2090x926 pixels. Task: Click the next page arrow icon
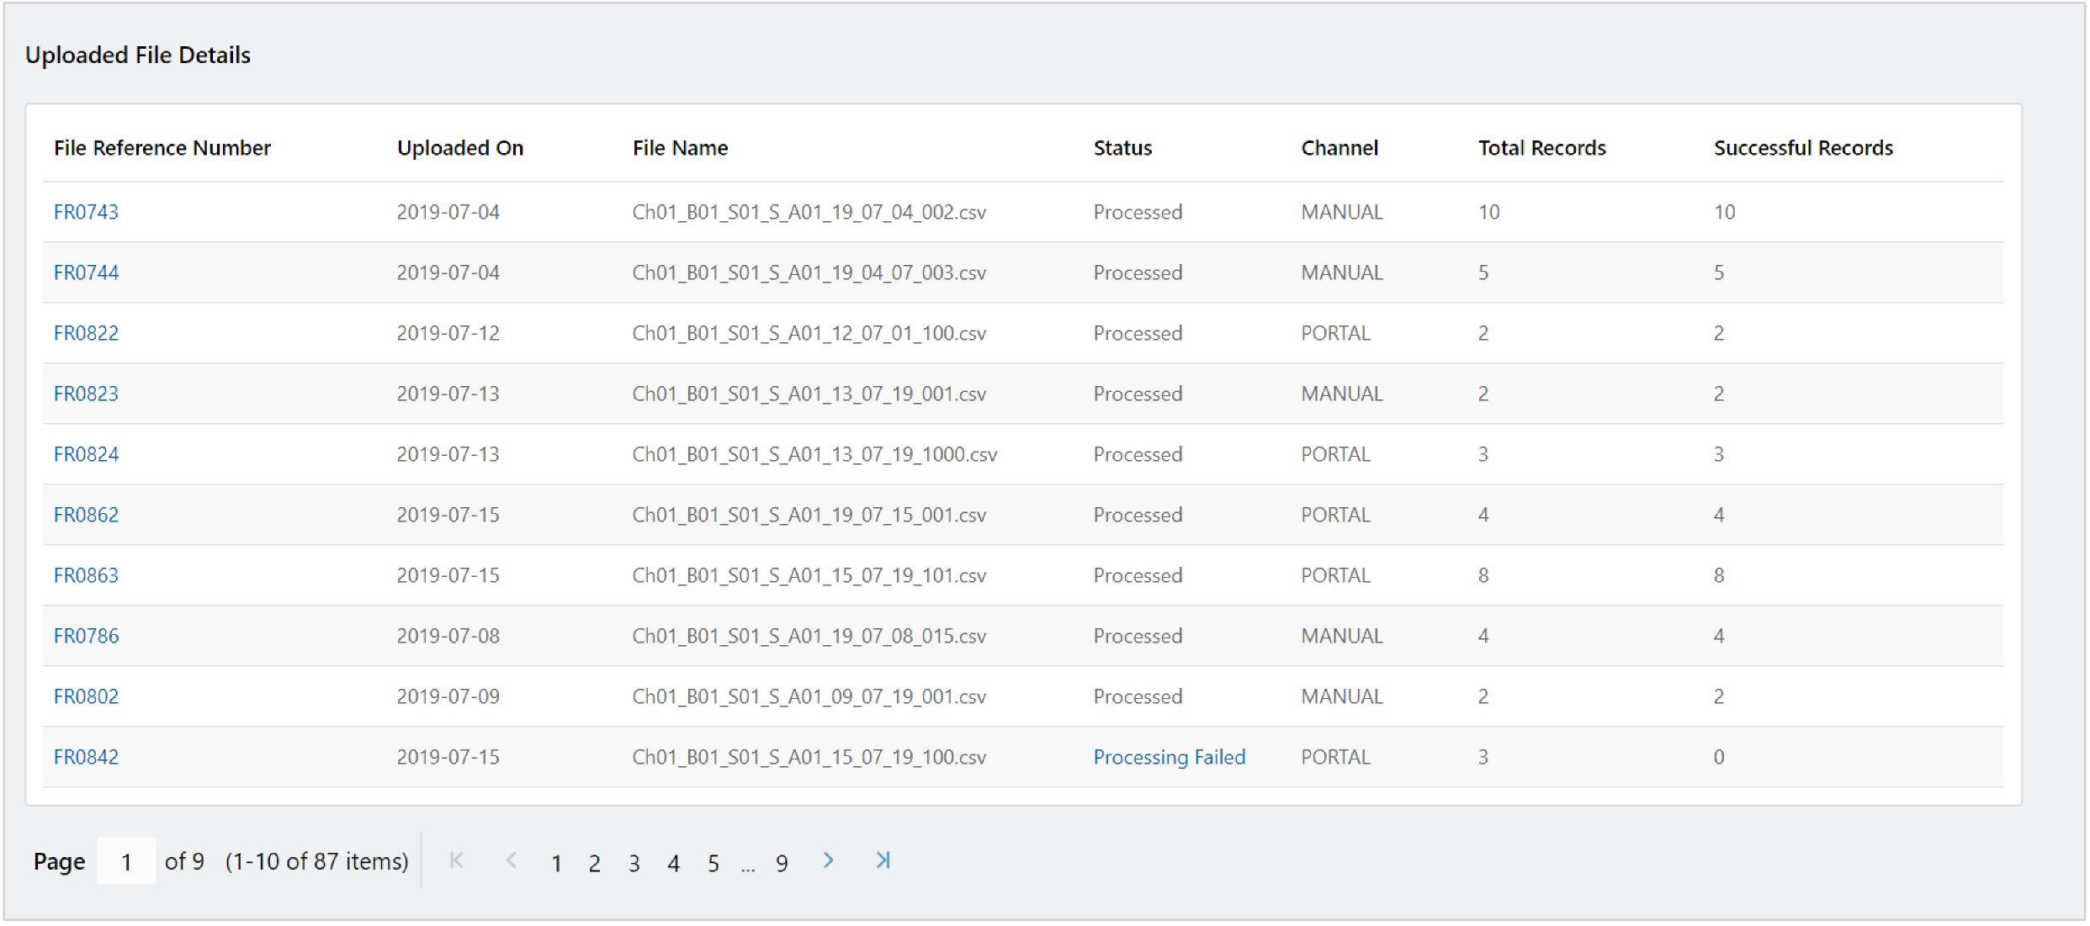829,860
